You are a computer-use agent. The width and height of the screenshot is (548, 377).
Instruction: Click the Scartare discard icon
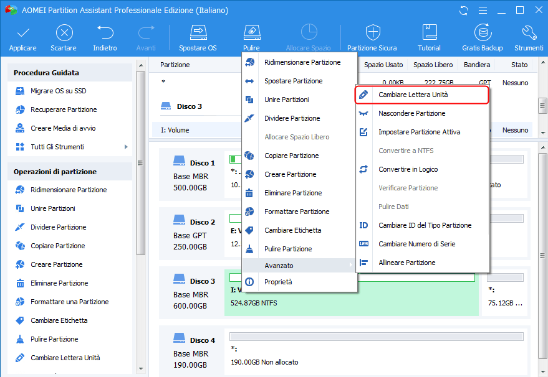tap(64, 34)
